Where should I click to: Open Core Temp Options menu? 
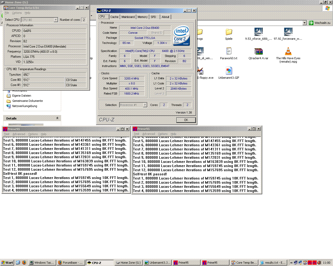17,13
